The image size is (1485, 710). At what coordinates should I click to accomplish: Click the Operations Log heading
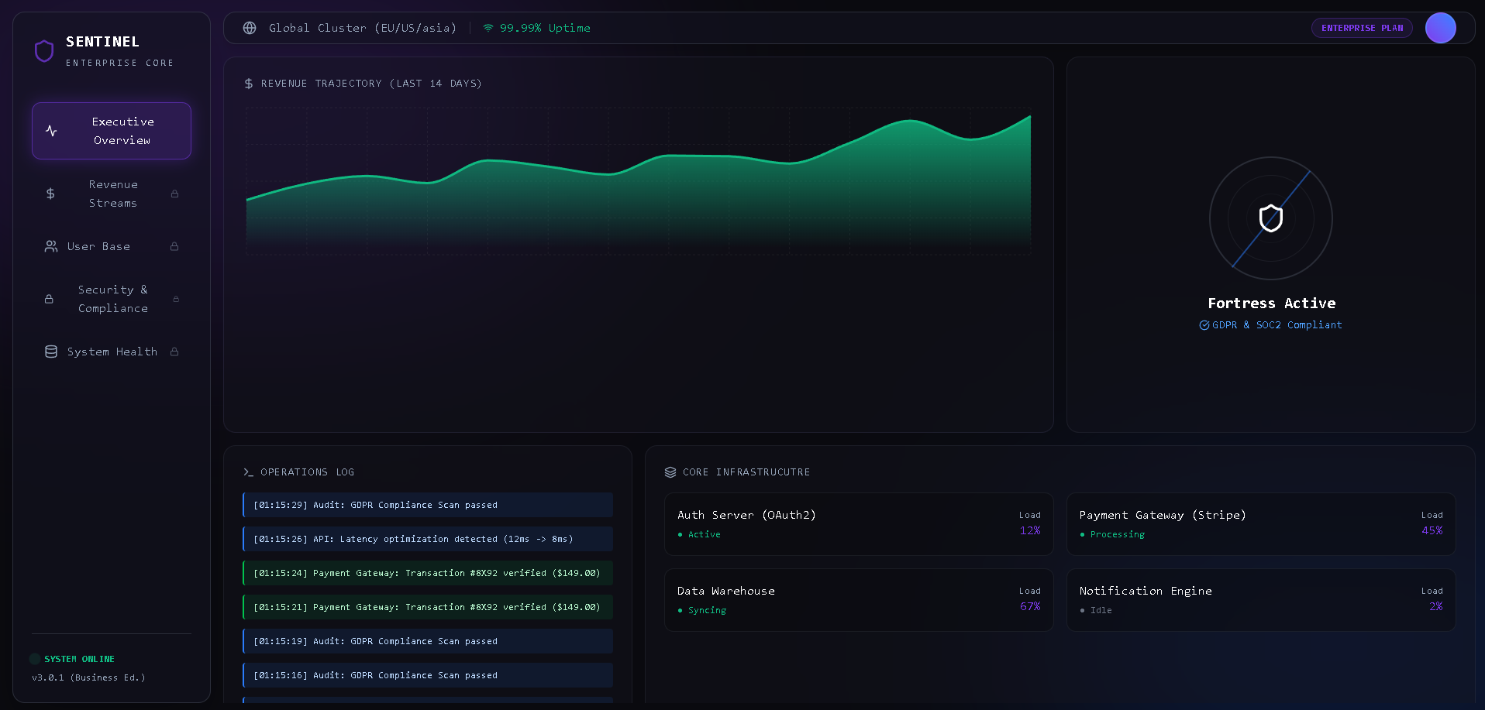point(307,472)
